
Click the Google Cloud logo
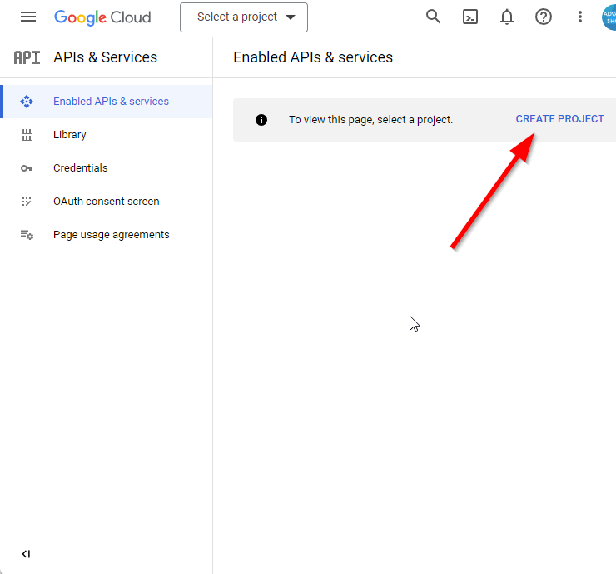pos(102,17)
